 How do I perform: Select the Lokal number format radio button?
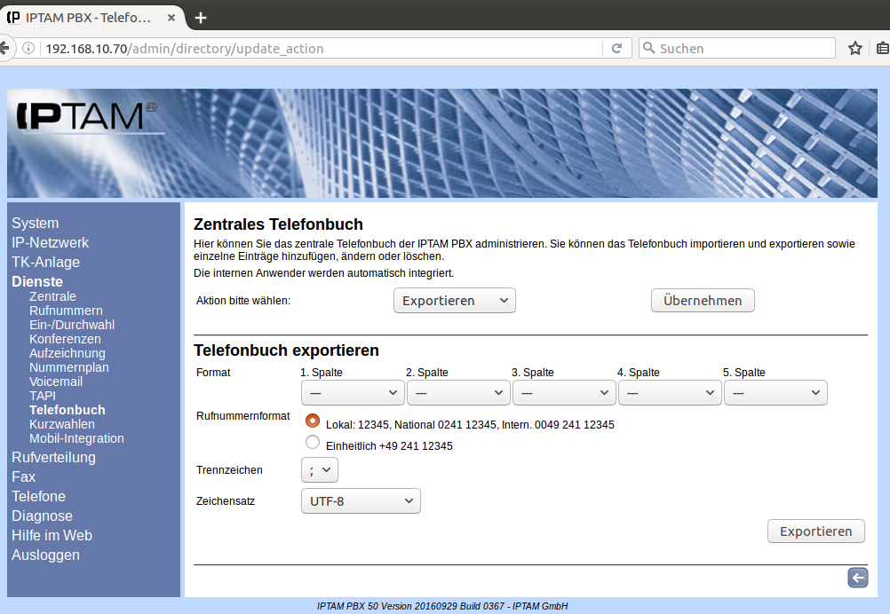pos(312,421)
